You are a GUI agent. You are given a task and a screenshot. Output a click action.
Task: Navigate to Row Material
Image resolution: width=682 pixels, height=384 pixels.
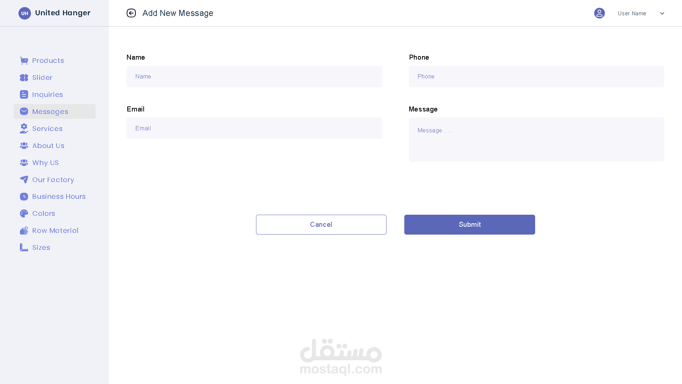[55, 231]
